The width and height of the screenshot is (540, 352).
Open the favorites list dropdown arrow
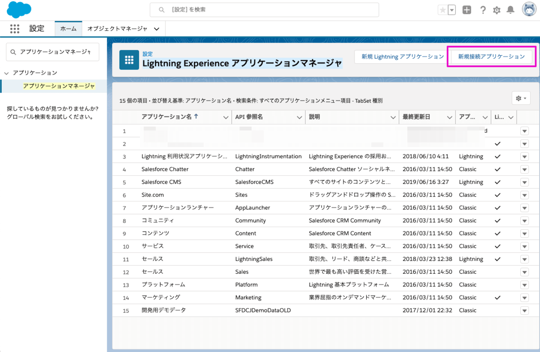pos(452,10)
